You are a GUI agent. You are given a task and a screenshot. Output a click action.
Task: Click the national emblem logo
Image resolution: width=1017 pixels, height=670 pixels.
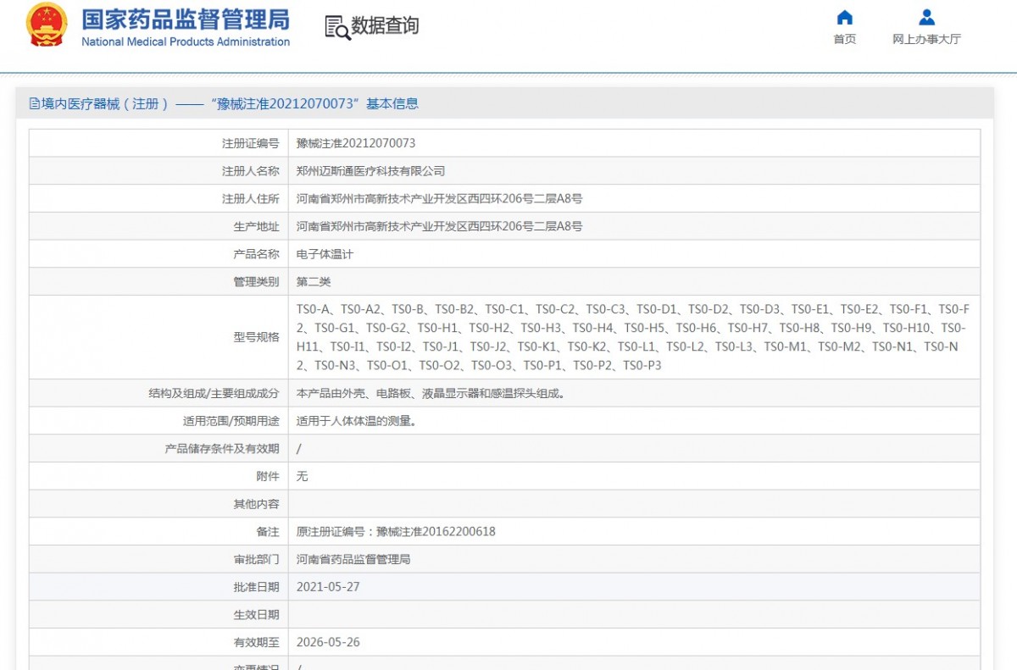[x=47, y=25]
